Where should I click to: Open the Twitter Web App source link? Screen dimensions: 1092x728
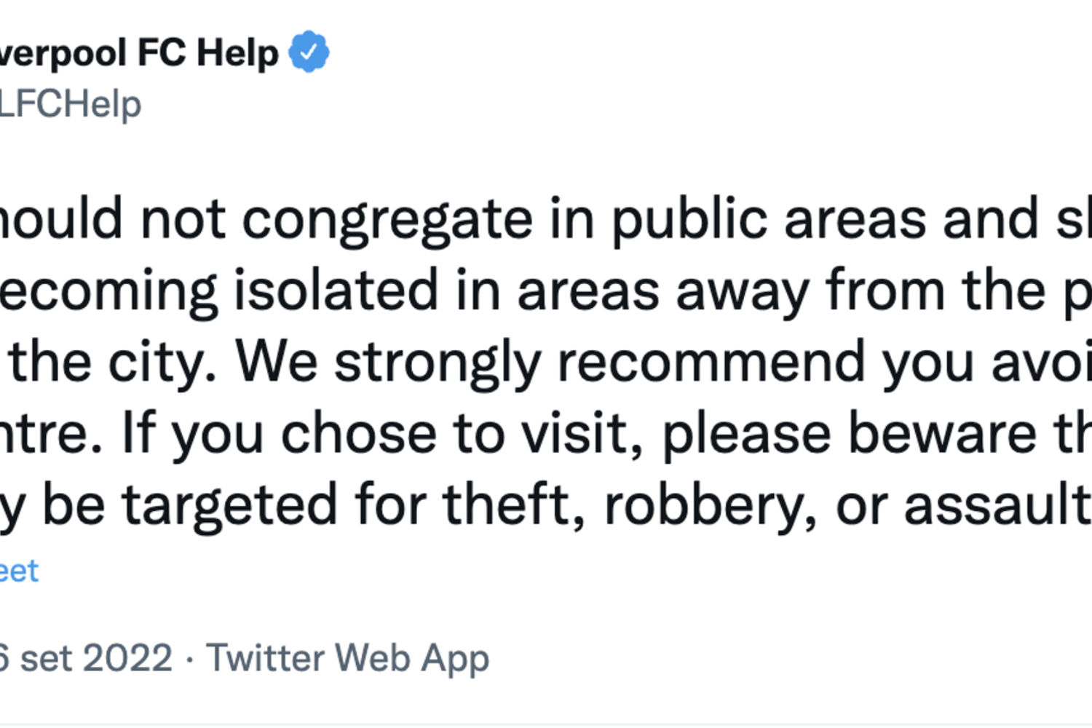pyautogui.click(x=347, y=658)
